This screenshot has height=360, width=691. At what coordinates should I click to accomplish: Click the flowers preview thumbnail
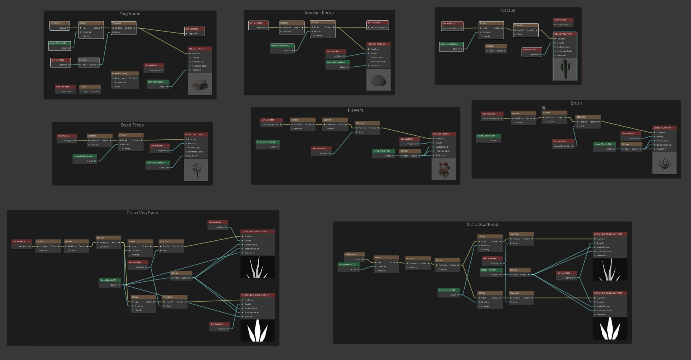click(444, 169)
